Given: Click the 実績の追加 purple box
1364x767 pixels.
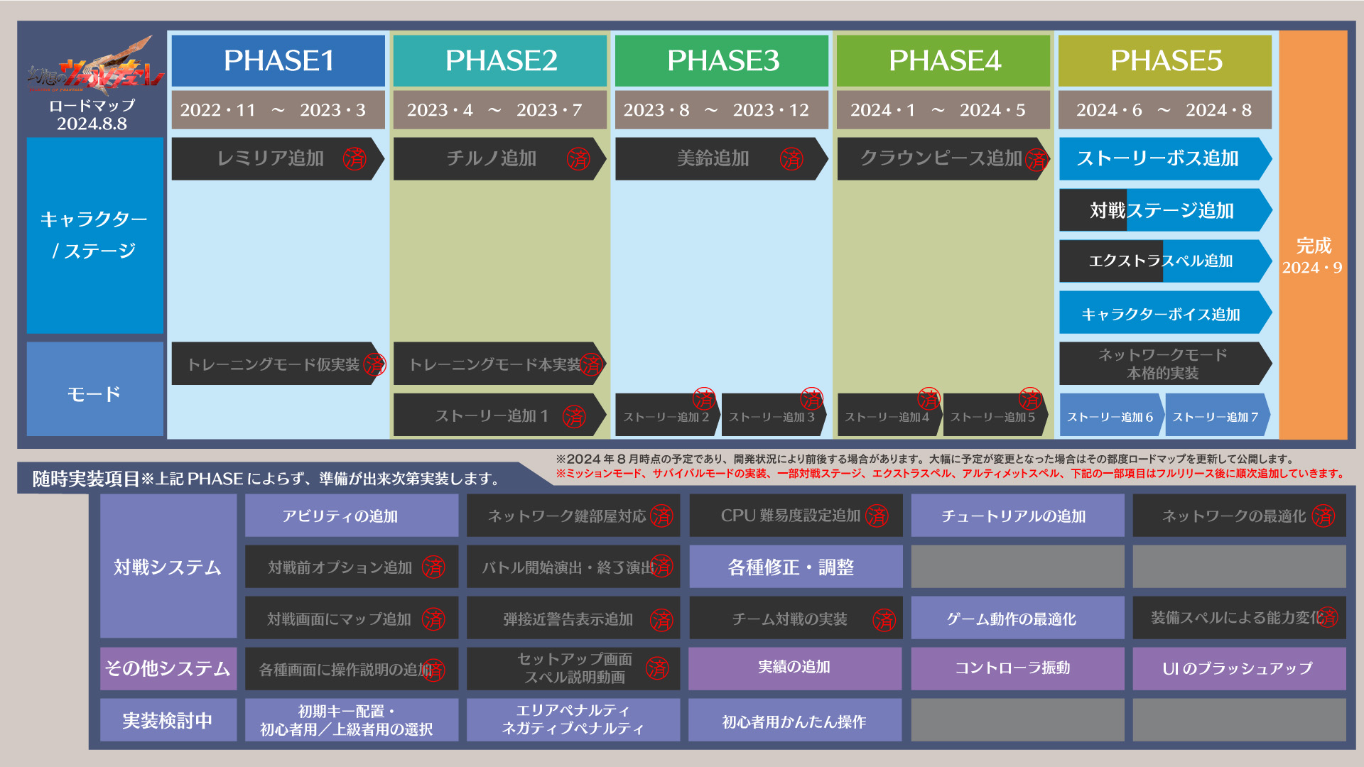Looking at the screenshot, I should click(x=794, y=668).
